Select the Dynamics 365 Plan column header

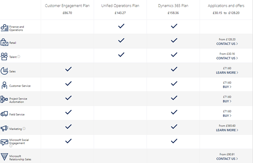point(173,6)
